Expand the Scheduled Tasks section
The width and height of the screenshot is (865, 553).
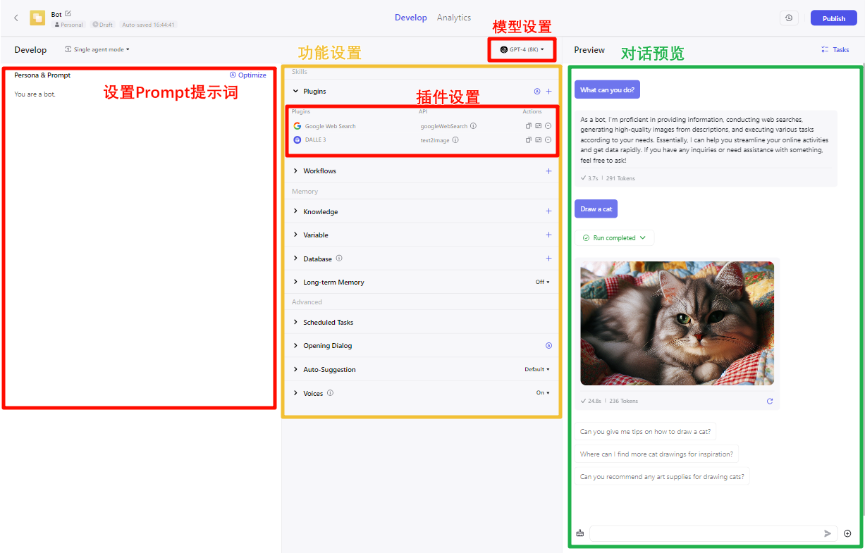coord(296,322)
